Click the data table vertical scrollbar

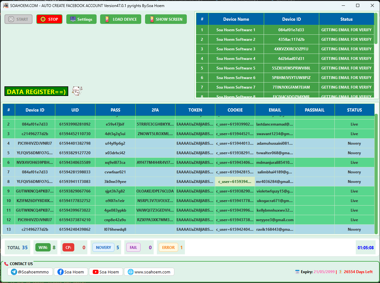(x=376, y=174)
